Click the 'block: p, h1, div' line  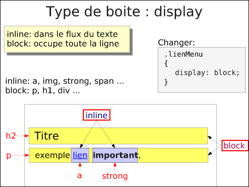tap(43, 91)
